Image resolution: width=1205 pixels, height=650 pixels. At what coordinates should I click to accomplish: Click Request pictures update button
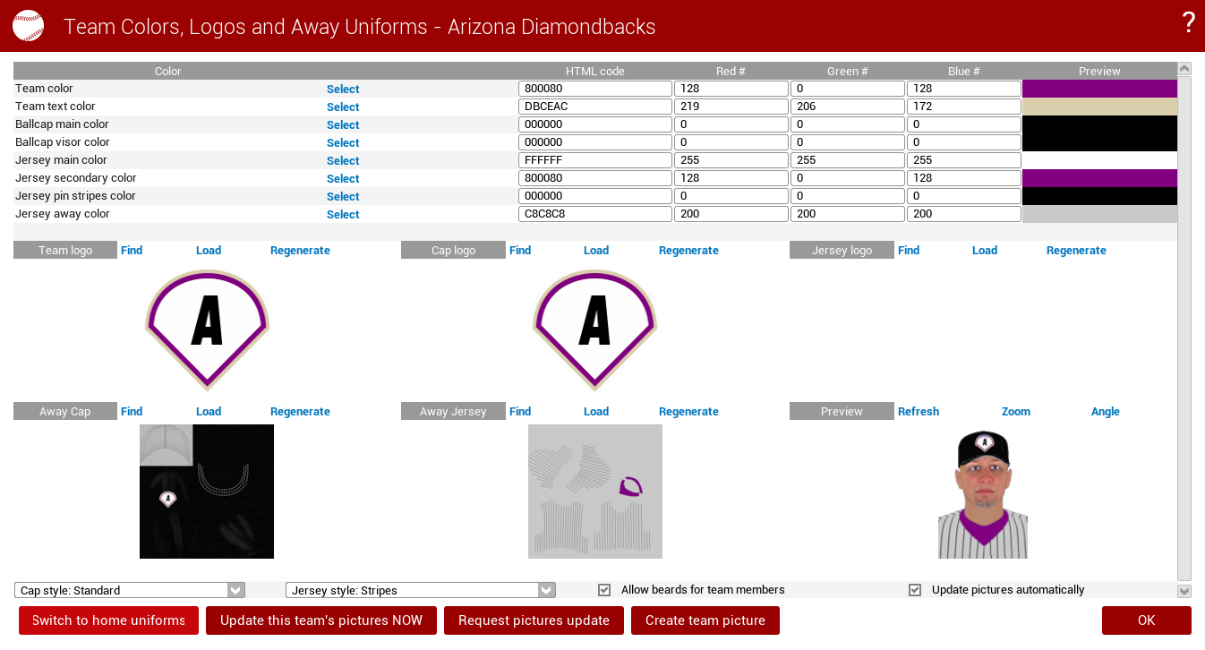(x=534, y=620)
